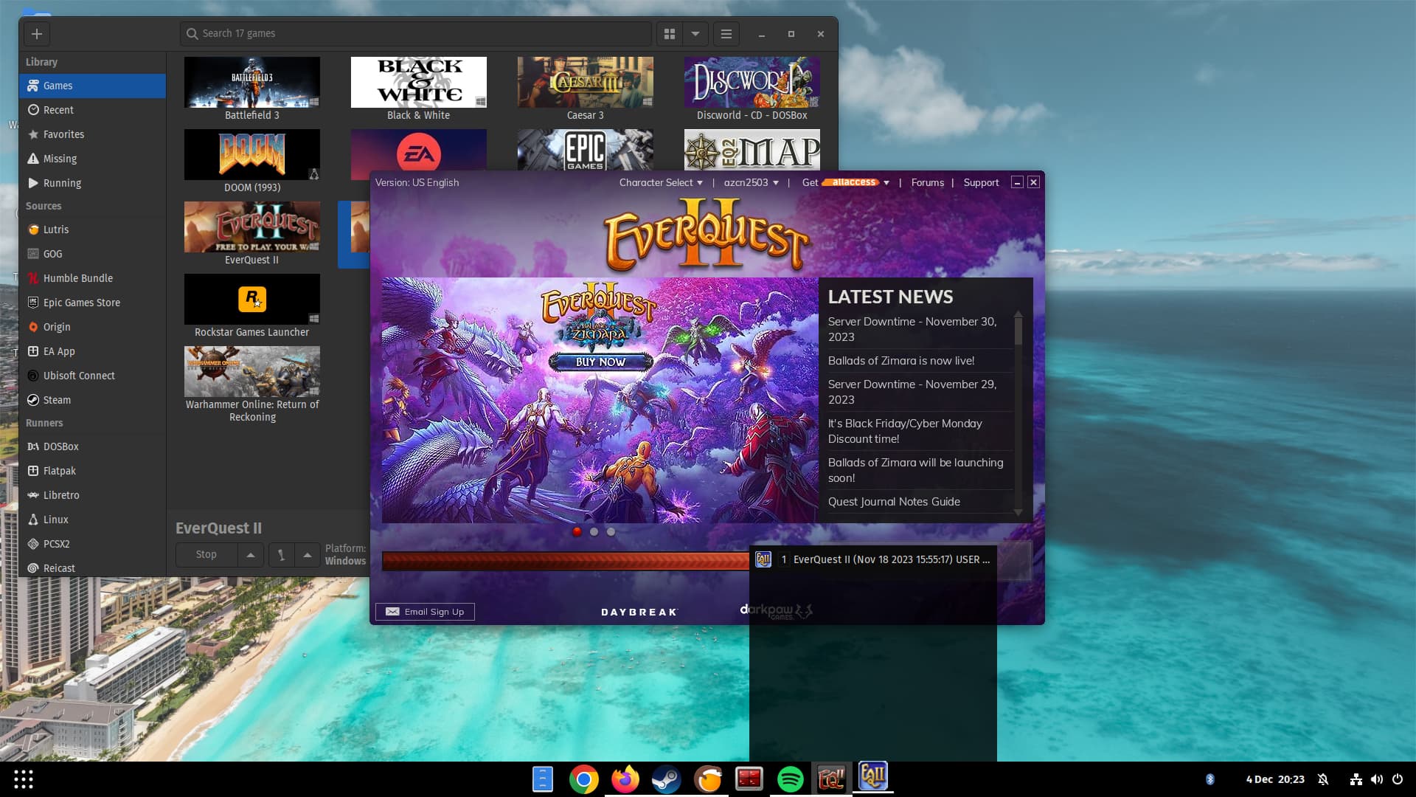Viewport: 1416px width, 797px height.
Task: Select the Discworld - CD - DOSBox cover
Action: coord(752,82)
